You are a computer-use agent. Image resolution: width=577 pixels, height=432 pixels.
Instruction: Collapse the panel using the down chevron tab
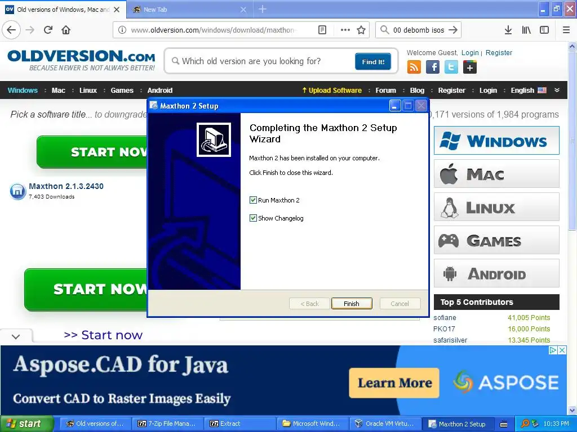(16, 336)
